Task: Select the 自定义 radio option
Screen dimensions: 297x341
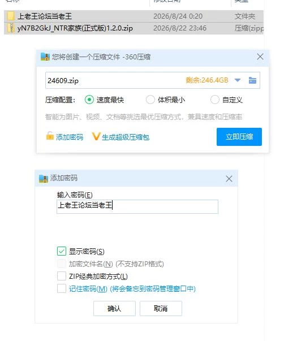Action: tap(215, 100)
